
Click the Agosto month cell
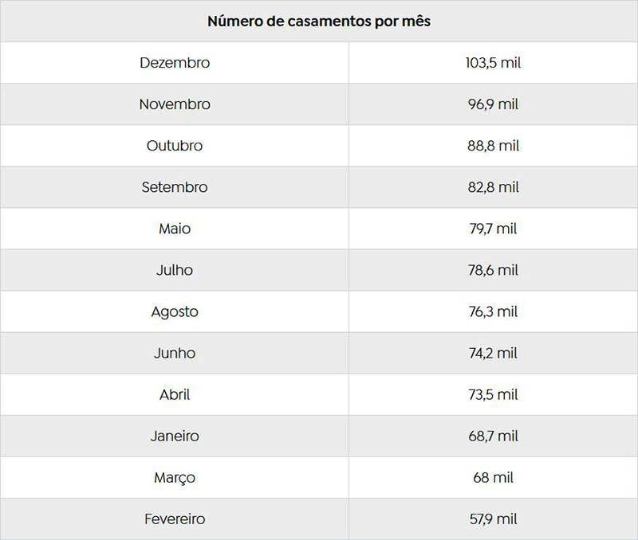click(175, 311)
